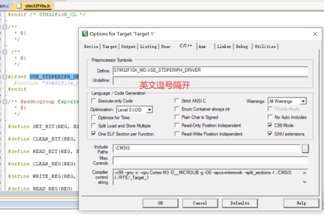Collapse the #ifdef USE_STDPERIPH_DRIVER block
The image size is (324, 215).
click(5, 77)
